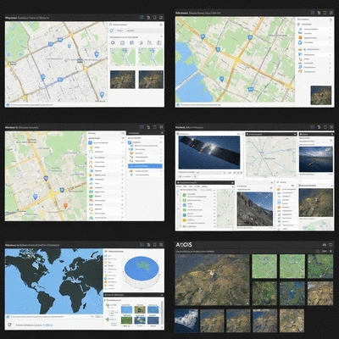Click the first green square icon in dashboard's bottom-left list

pos(185,195)
